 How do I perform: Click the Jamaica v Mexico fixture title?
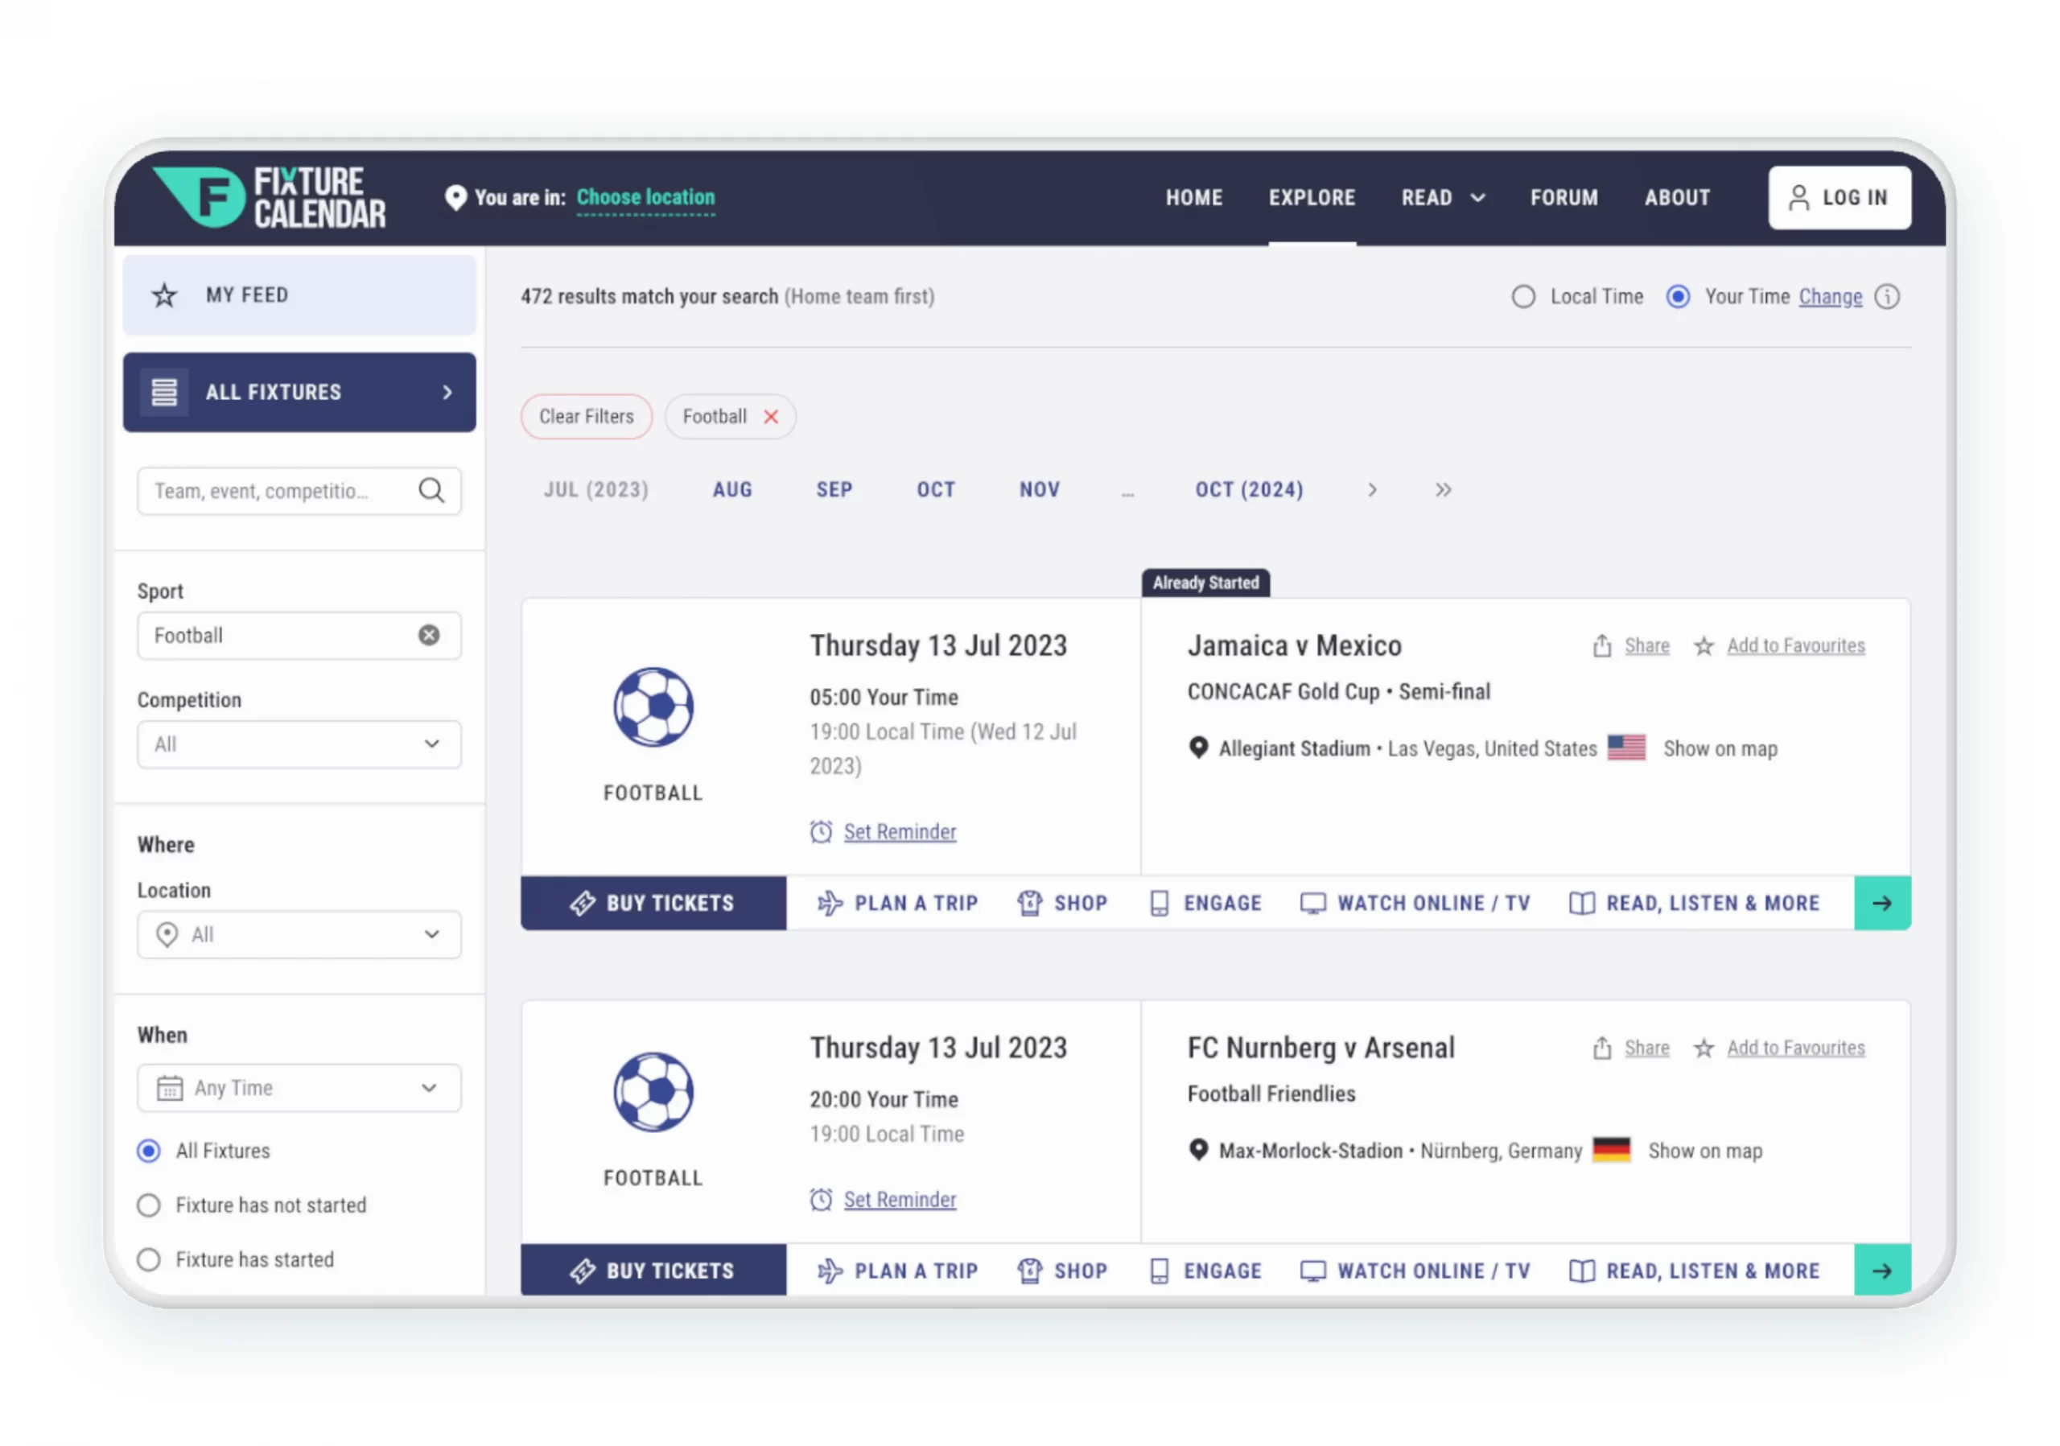tap(1295, 646)
